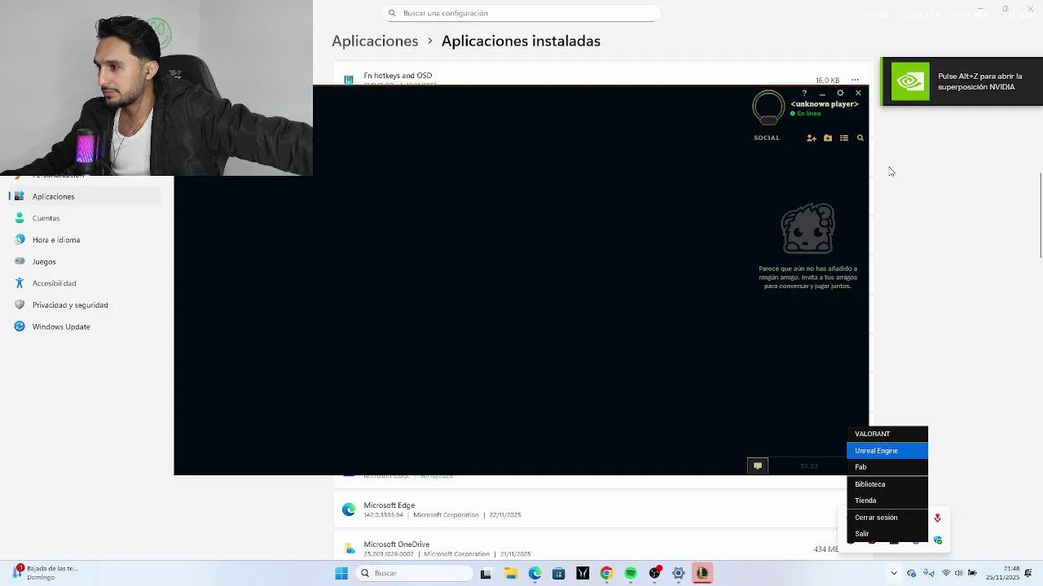Click the En línea status dropdown
The image size is (1043, 586).
(806, 113)
